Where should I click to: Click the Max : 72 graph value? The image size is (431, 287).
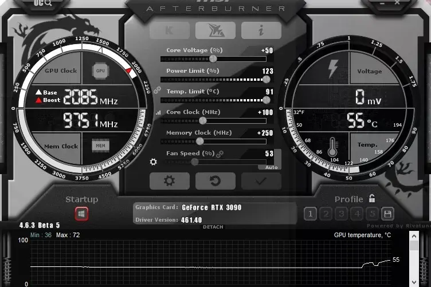[x=68, y=235]
